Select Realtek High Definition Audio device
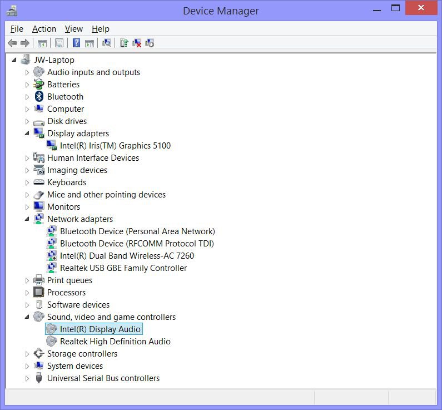The image size is (442, 410). (115, 342)
